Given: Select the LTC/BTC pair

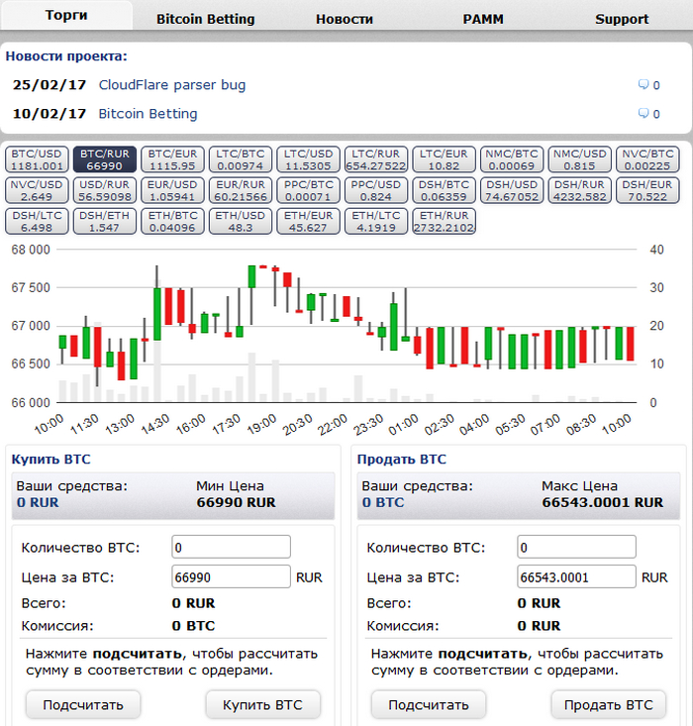Looking at the screenshot, I should tap(241, 159).
